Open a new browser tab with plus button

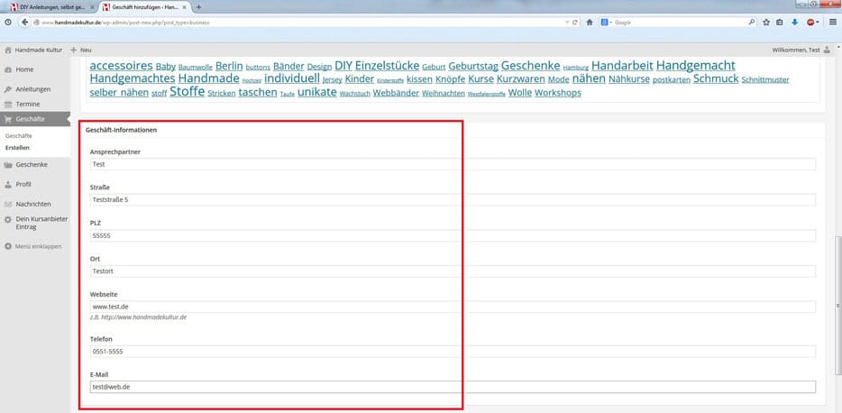198,6
